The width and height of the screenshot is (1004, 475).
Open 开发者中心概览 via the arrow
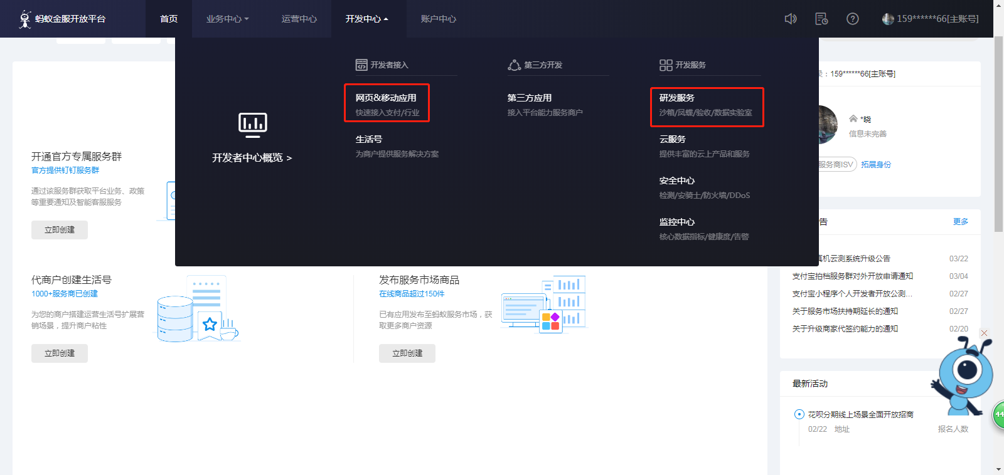pyautogui.click(x=252, y=158)
